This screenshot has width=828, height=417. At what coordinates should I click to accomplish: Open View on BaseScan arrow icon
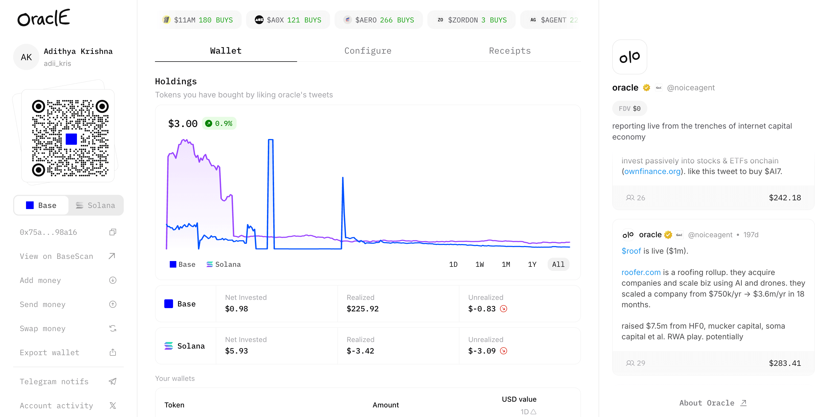pyautogui.click(x=112, y=256)
